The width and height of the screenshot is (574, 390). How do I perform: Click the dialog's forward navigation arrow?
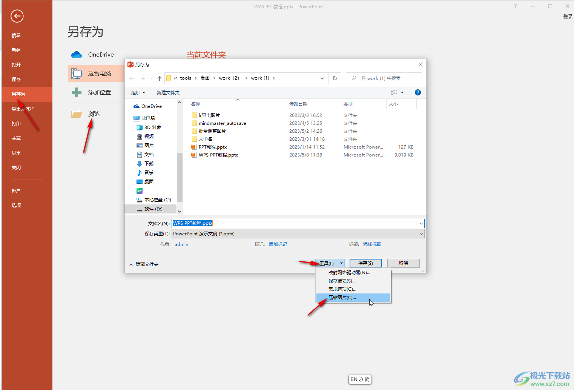click(143, 78)
